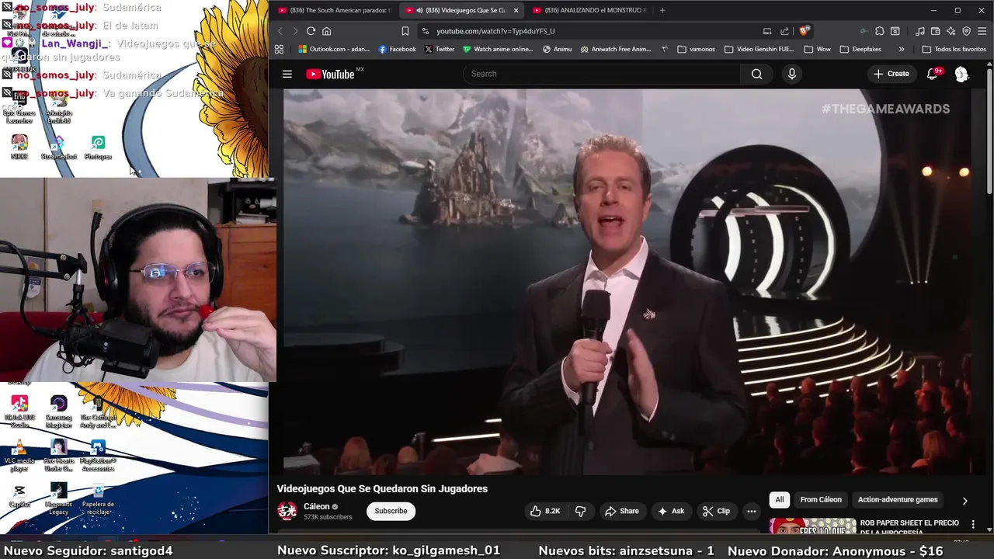
Task: Open the Watch anime online bookmark
Action: (498, 49)
